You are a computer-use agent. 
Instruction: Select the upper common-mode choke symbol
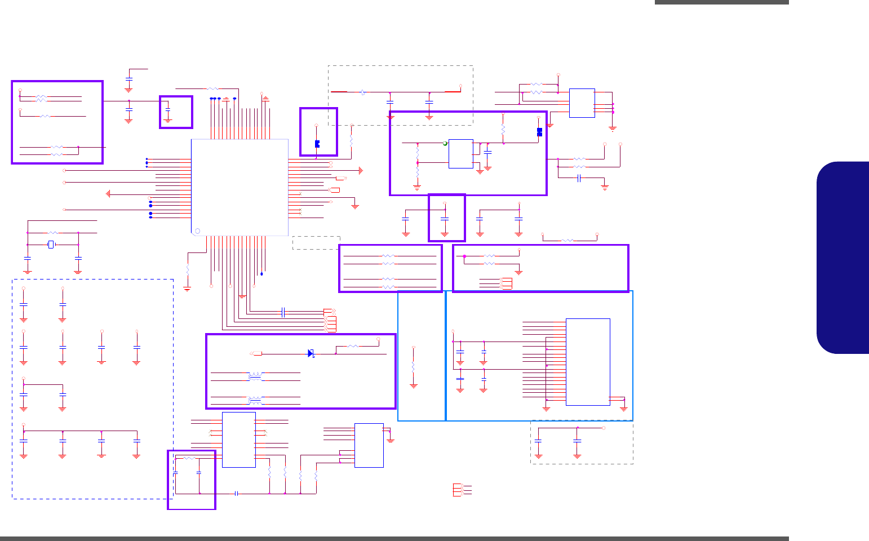click(x=255, y=376)
